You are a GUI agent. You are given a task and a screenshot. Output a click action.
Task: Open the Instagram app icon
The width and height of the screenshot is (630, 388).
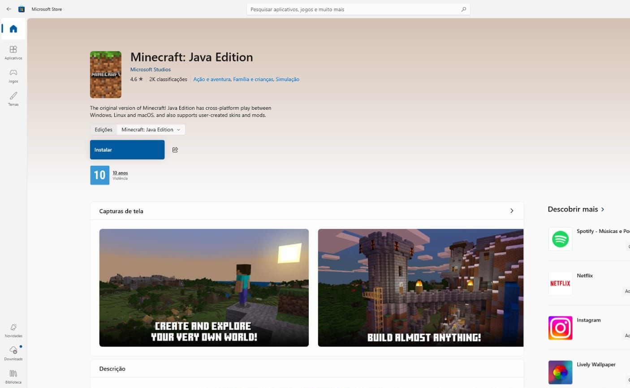pyautogui.click(x=560, y=328)
